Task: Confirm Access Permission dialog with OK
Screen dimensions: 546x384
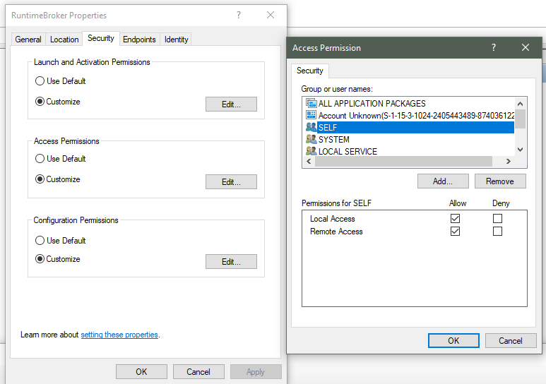Action: tap(453, 340)
